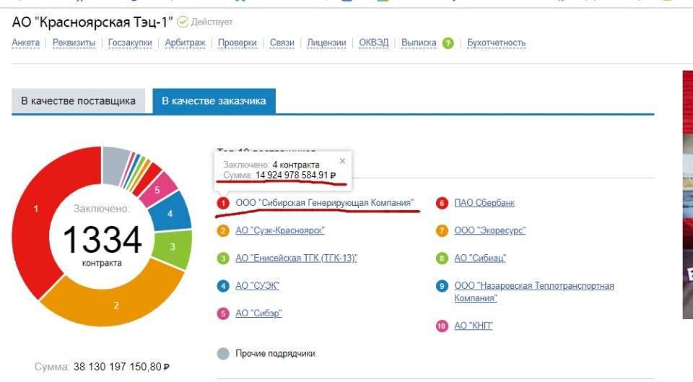Open the Выписка section link
Viewport: 693px width, 382px height.
419,43
